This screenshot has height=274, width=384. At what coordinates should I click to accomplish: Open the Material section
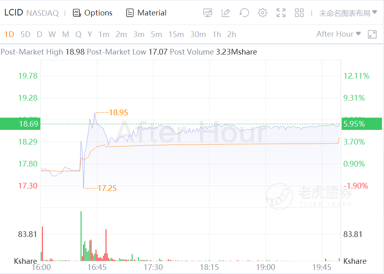coord(147,13)
